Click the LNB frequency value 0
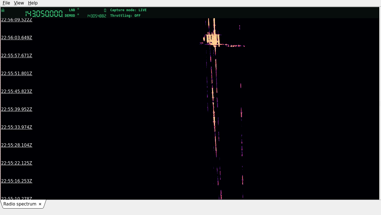Screen dimensions: 381x215 point(105,10)
